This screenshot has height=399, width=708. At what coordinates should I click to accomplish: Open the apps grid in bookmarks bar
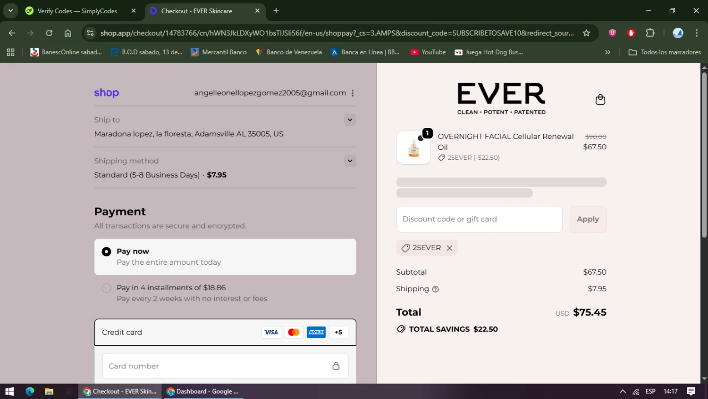[10, 52]
